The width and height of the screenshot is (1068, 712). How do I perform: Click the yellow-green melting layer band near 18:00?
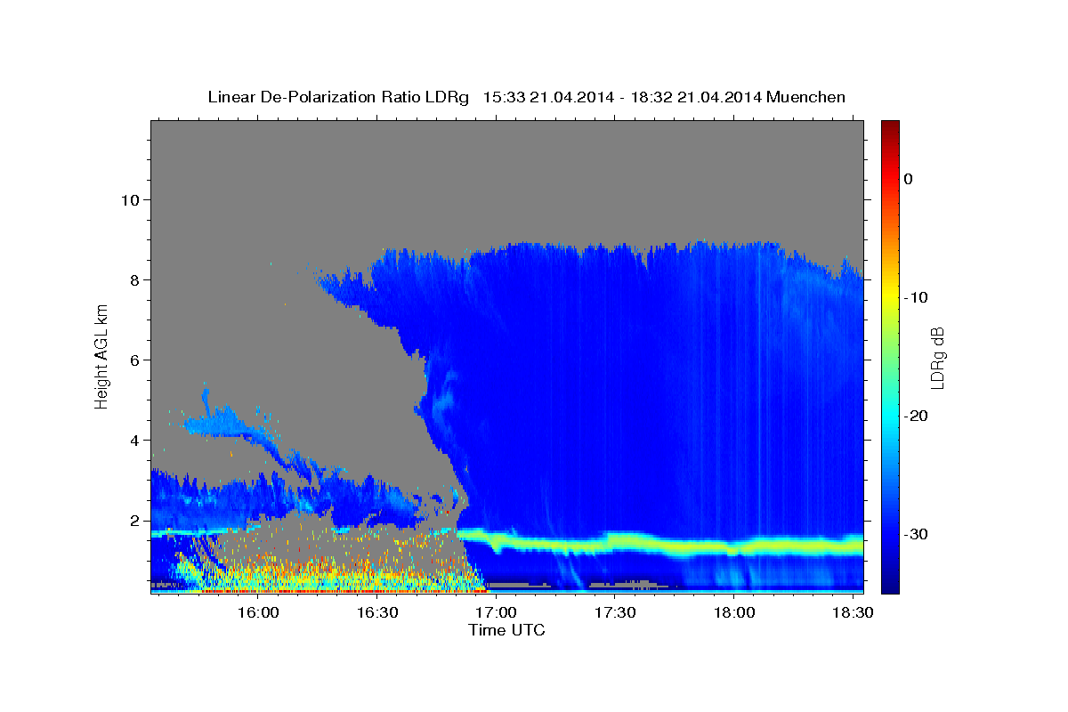point(733,547)
